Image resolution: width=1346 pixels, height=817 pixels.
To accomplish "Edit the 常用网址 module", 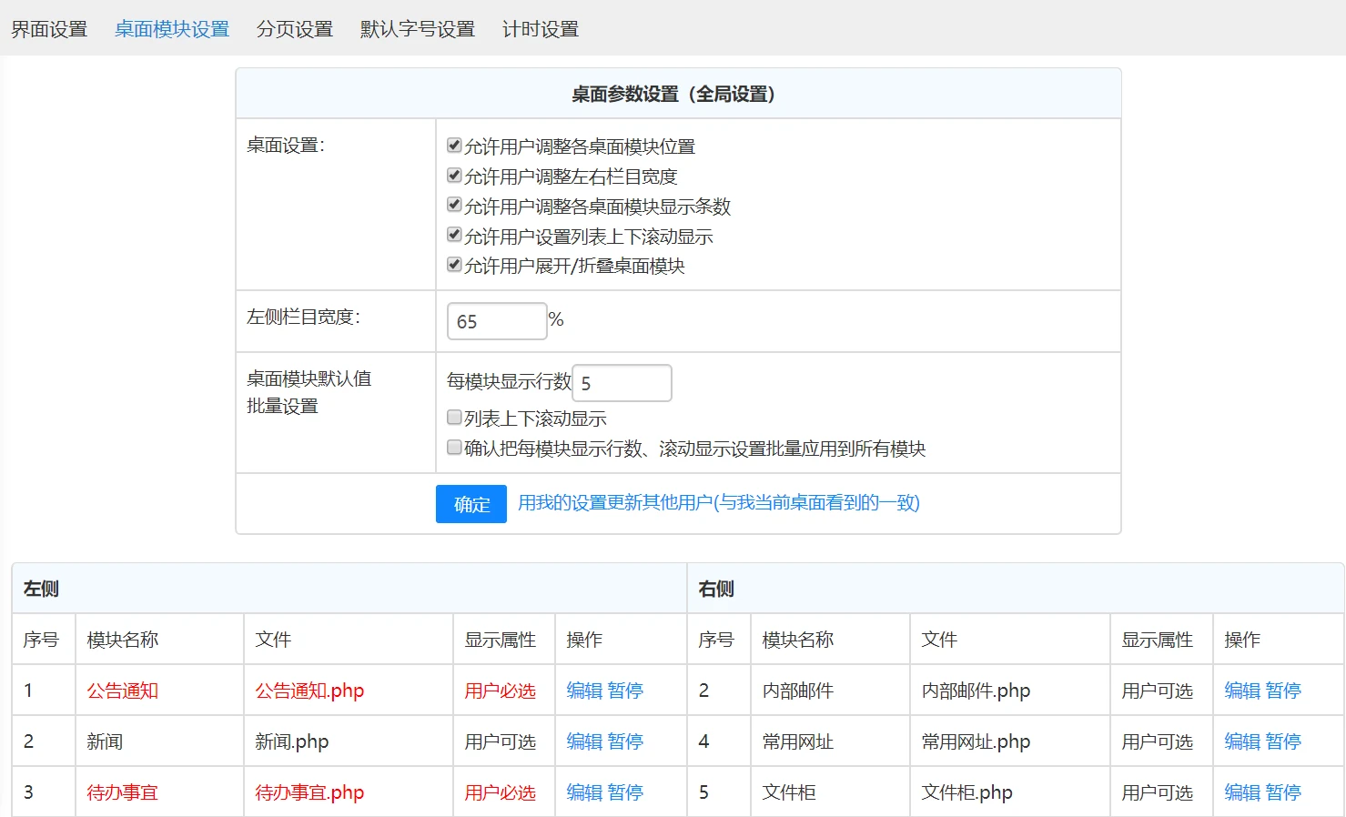I will [x=1242, y=741].
